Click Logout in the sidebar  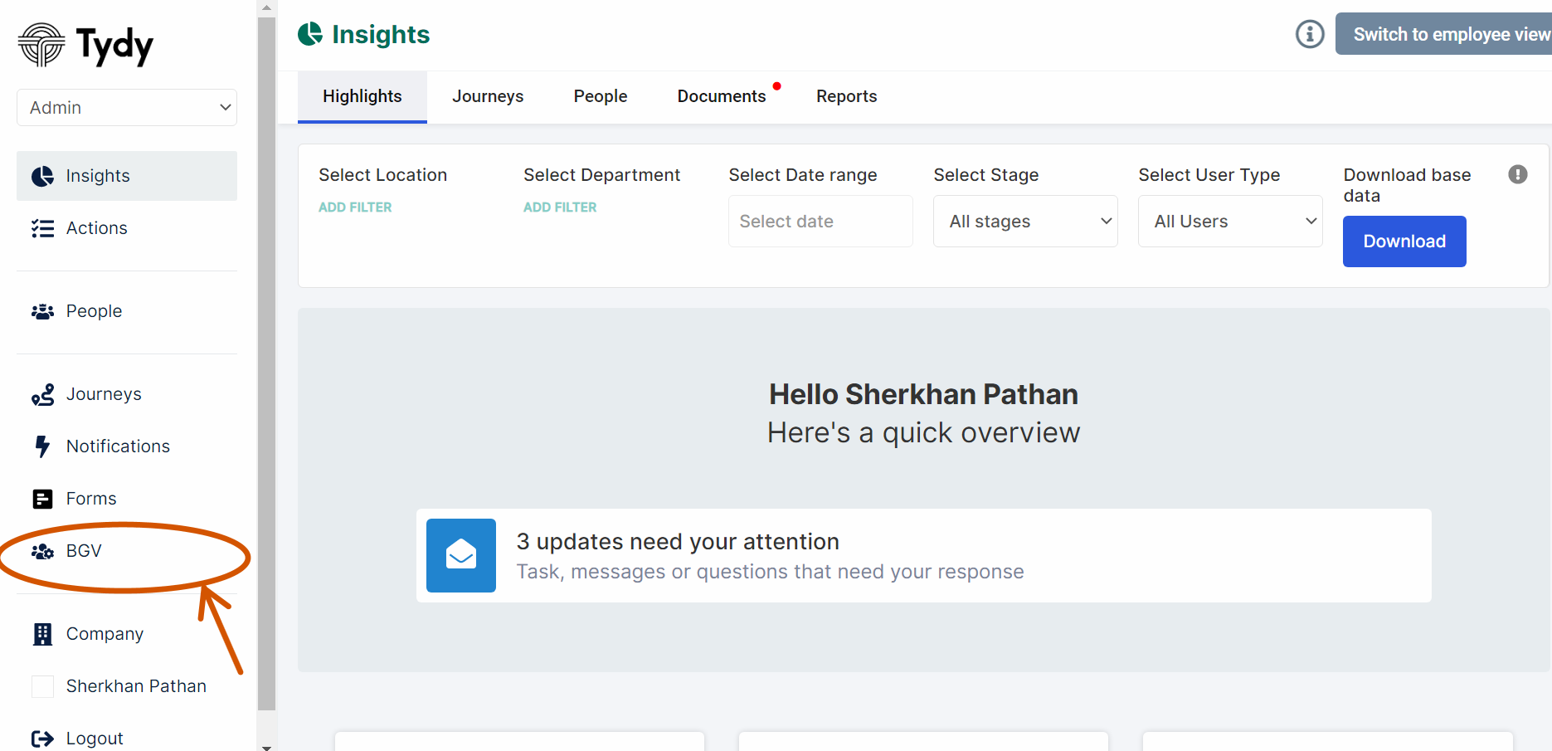click(x=127, y=739)
